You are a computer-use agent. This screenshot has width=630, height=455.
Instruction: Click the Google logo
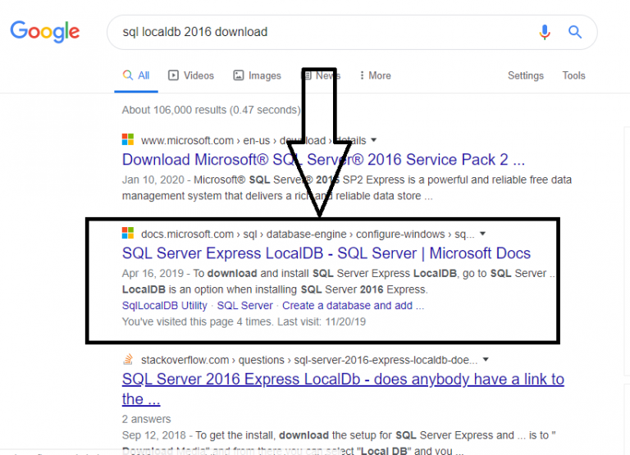45,32
